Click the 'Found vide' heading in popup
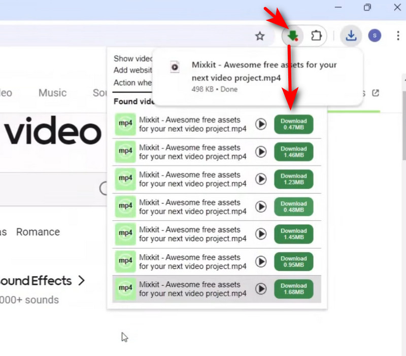406x356 pixels. [134, 101]
